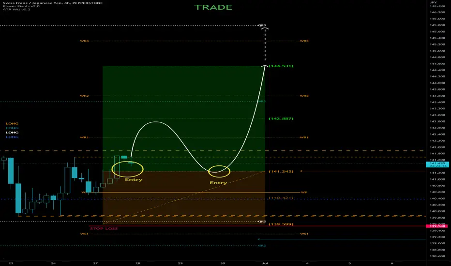Select the ATR Wiz v0.2 indicator label

tap(16, 9)
